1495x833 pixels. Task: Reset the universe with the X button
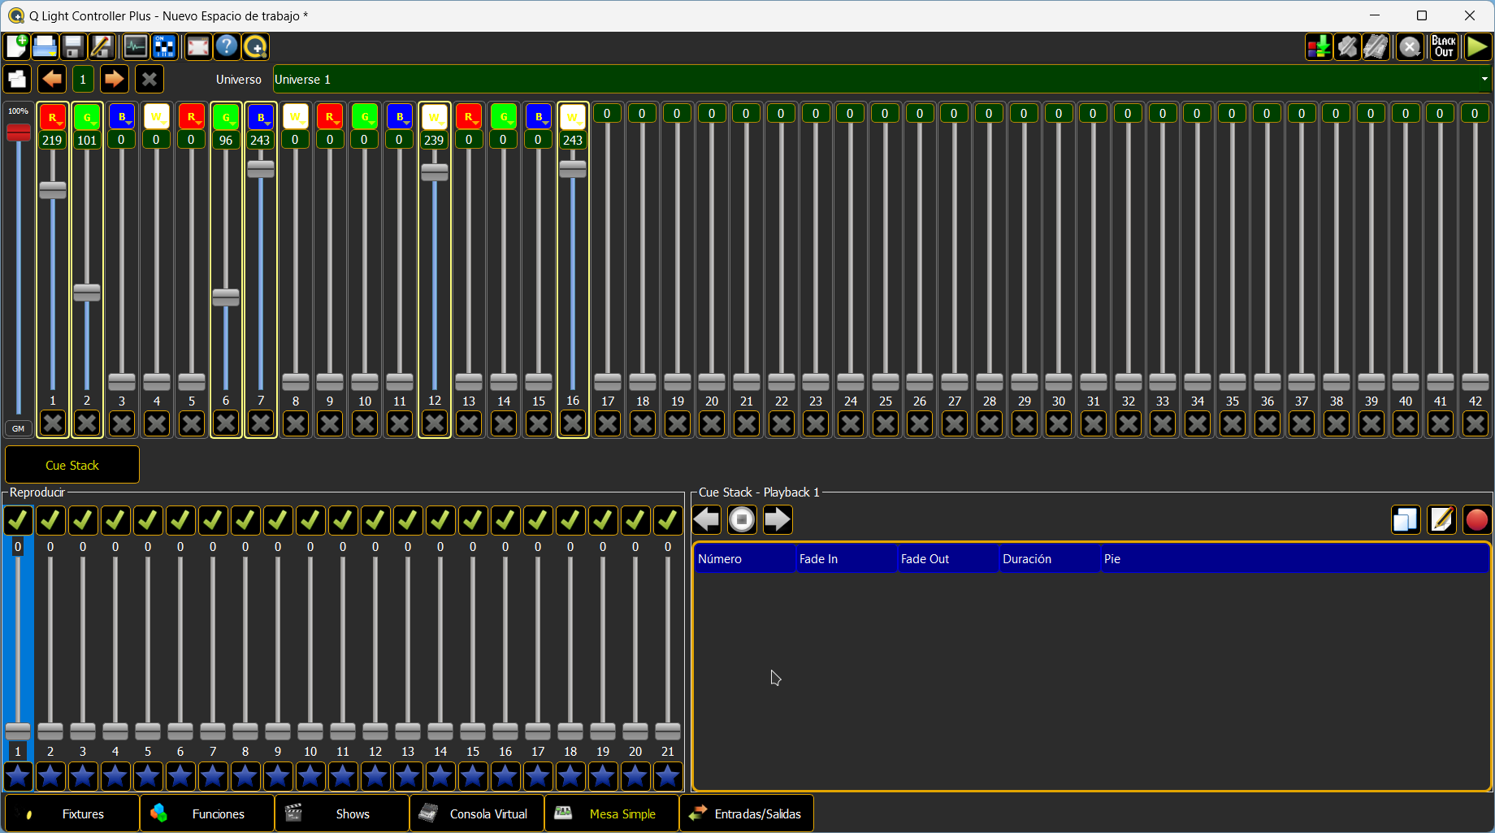click(149, 79)
